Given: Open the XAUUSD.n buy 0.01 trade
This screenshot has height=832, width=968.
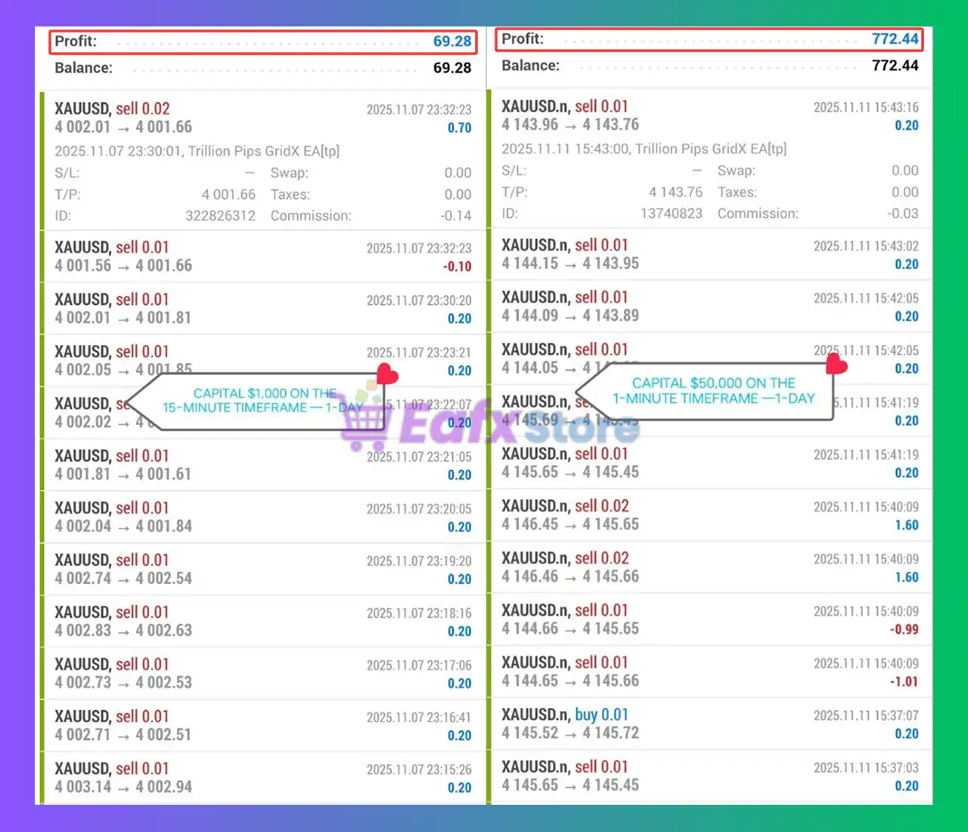Looking at the screenshot, I should (709, 724).
